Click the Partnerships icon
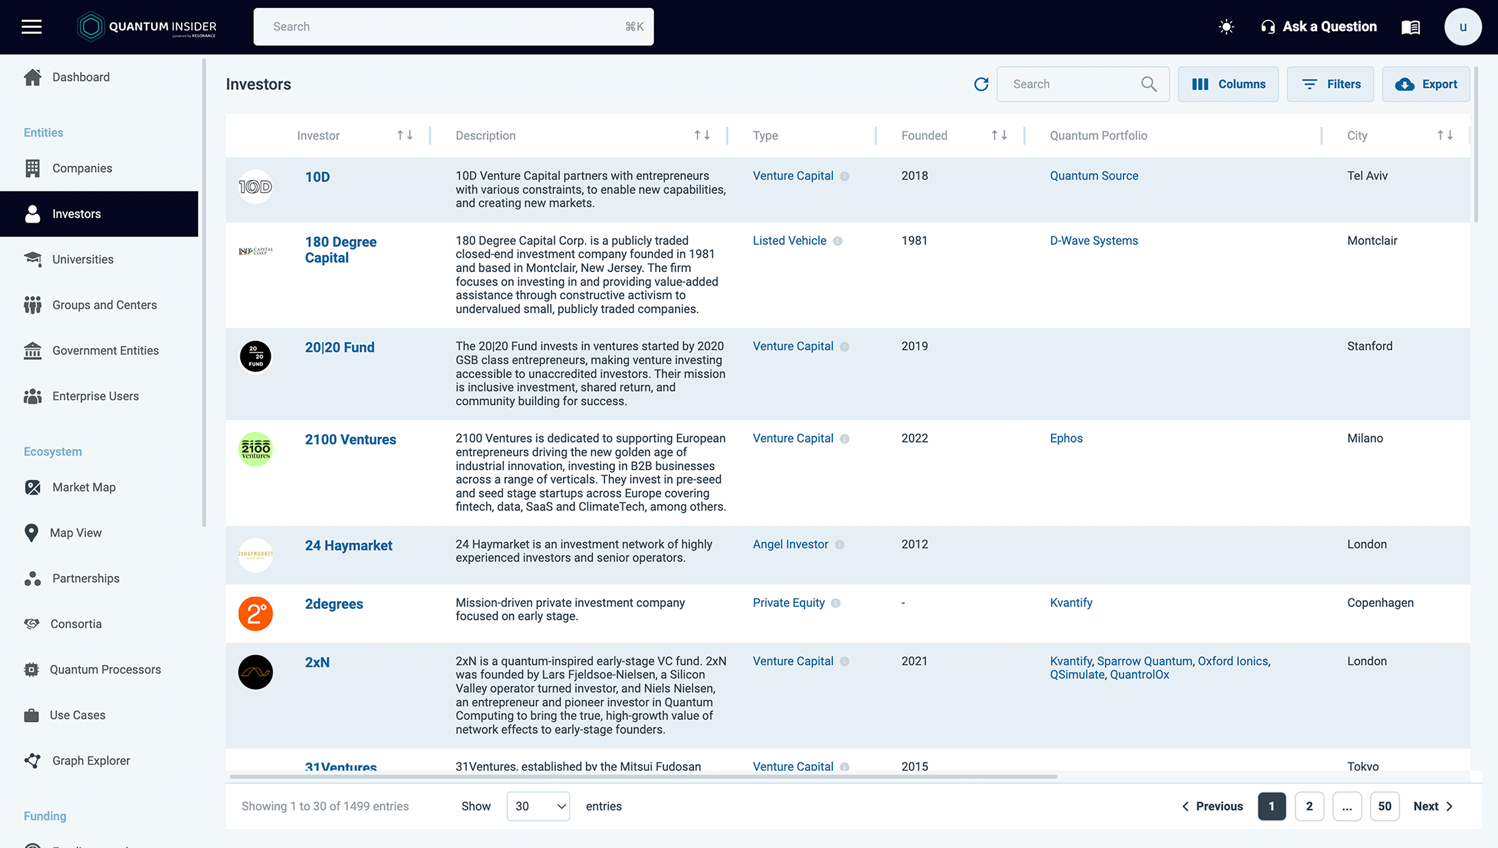The width and height of the screenshot is (1498, 848). (x=32, y=579)
